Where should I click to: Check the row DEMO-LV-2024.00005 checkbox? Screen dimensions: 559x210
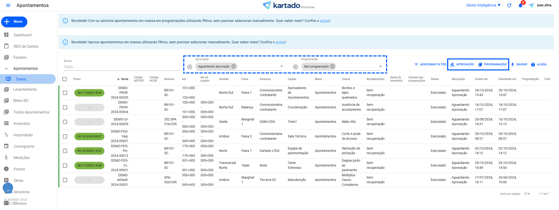coord(65,122)
